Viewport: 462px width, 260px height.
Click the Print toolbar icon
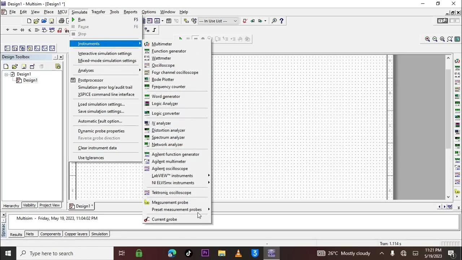[61, 21]
